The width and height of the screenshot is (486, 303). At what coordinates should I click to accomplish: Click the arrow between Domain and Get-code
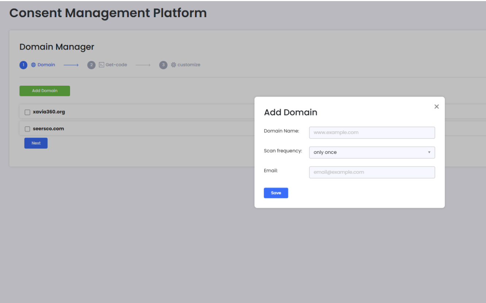[71, 65]
